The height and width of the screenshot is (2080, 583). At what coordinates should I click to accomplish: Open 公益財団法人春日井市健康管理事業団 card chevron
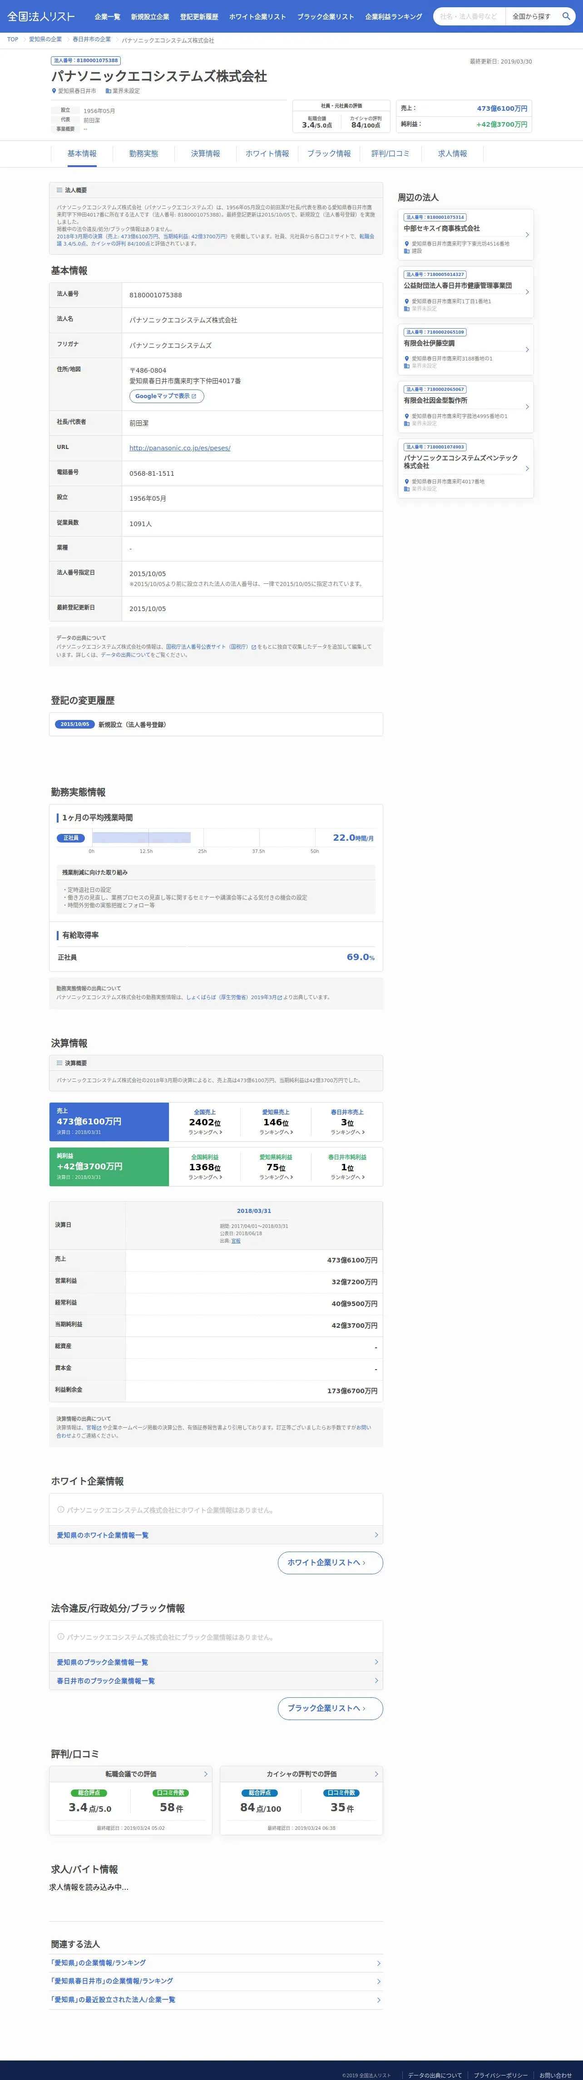(x=527, y=292)
